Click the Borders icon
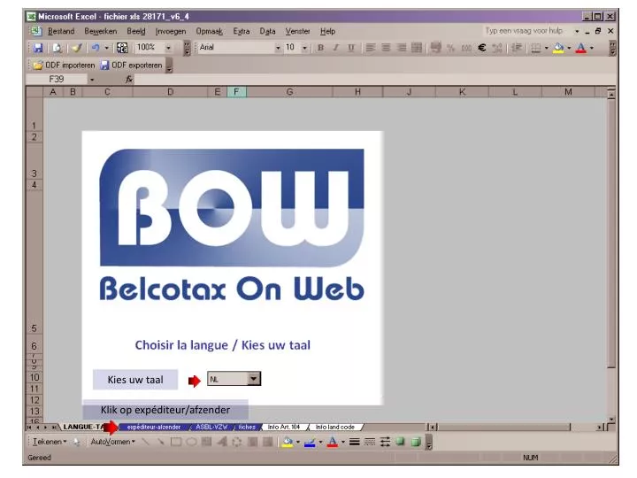This screenshot has width=637, height=478. 536,48
